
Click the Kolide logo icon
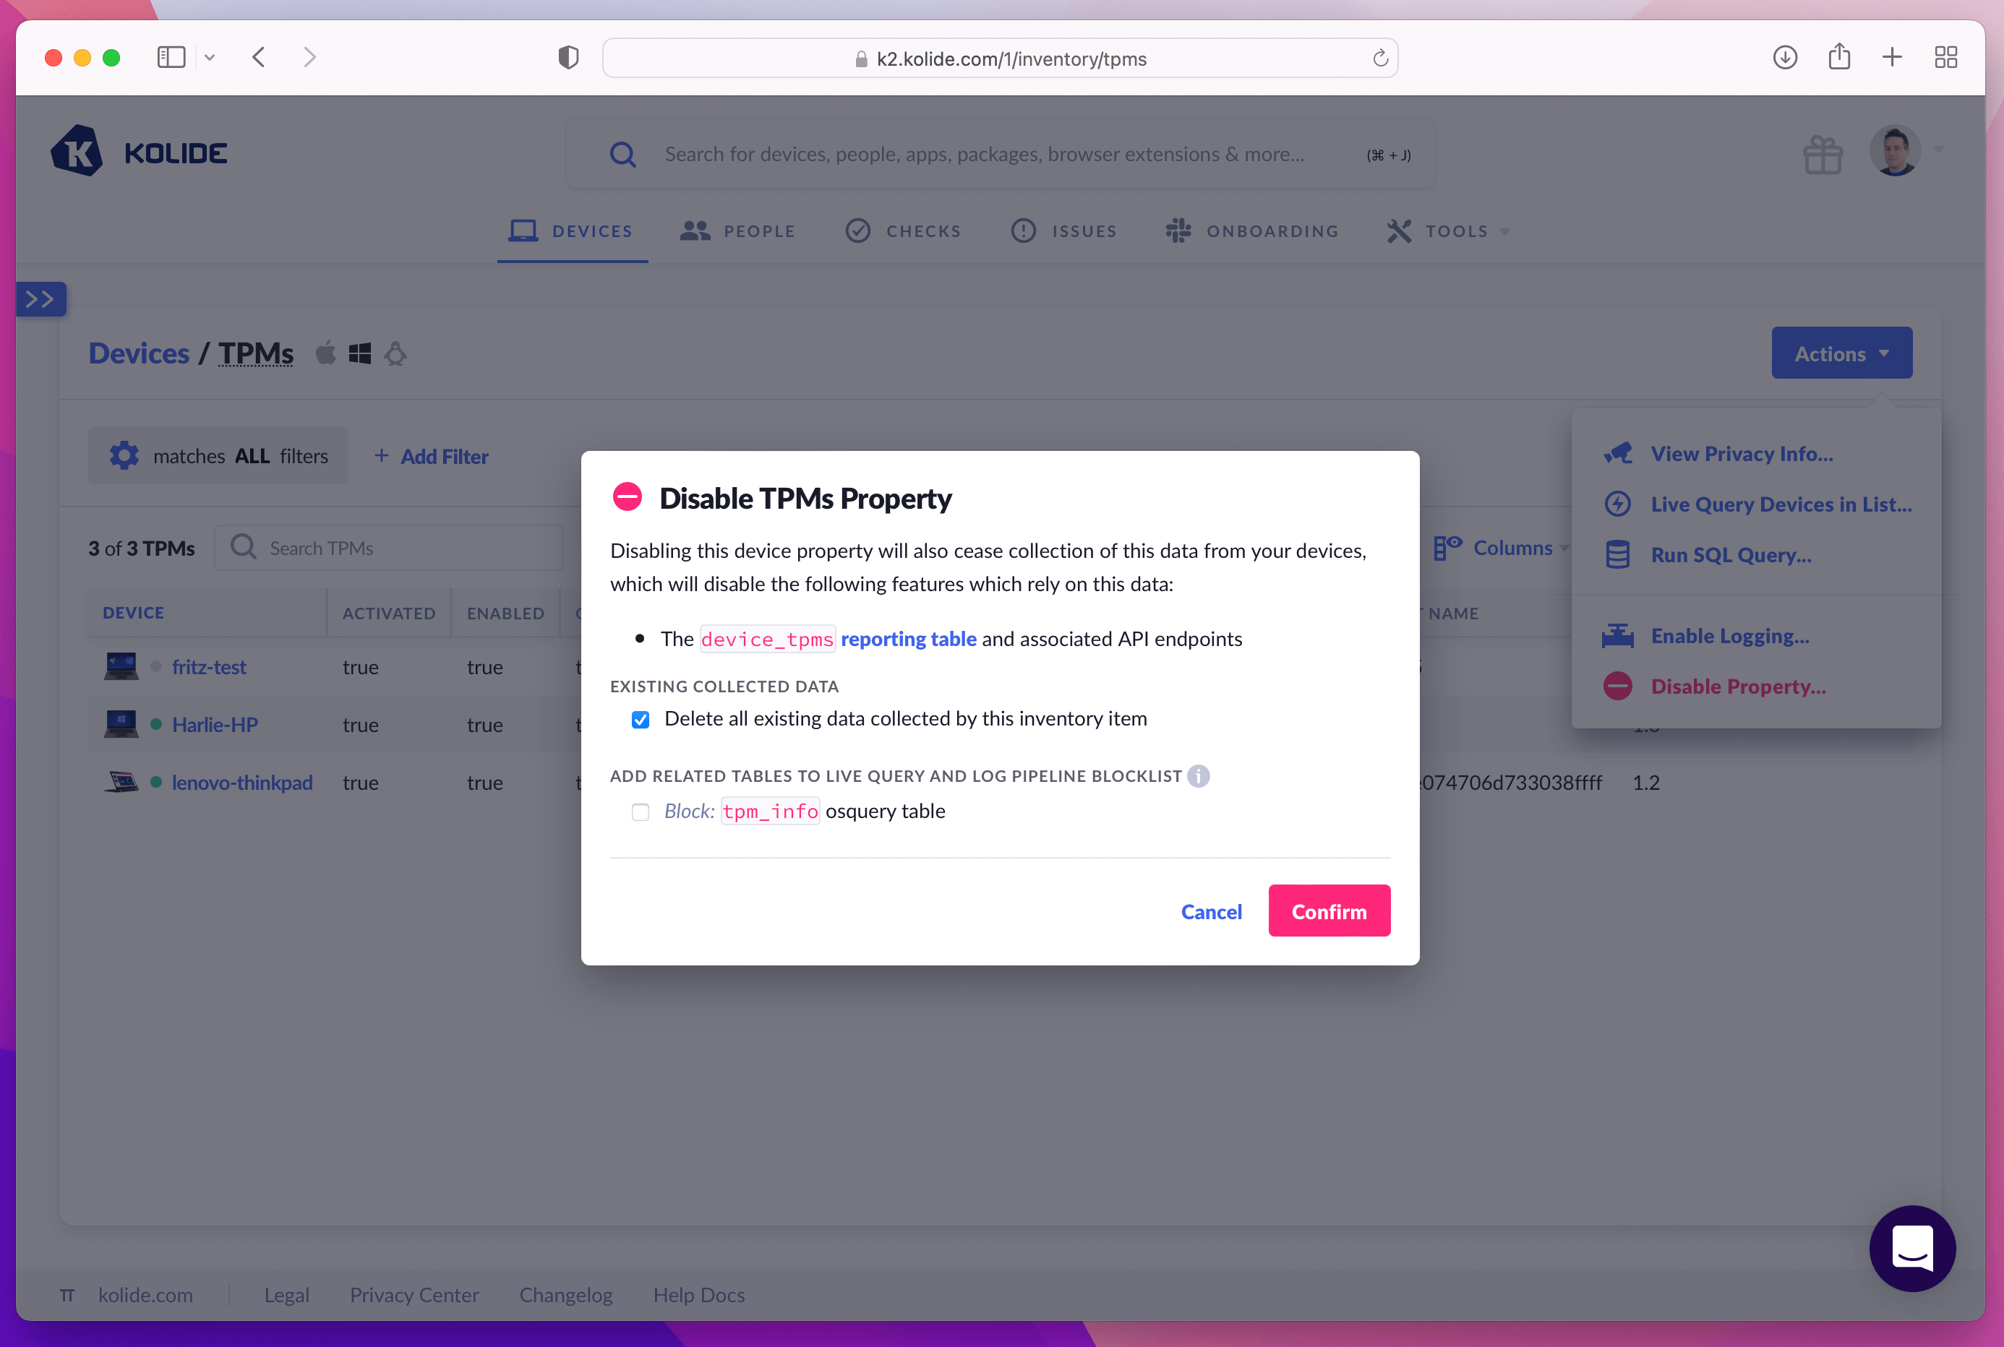77,152
